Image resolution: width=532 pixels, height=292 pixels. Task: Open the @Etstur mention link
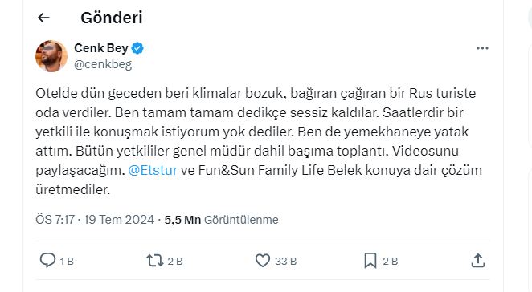(x=153, y=170)
